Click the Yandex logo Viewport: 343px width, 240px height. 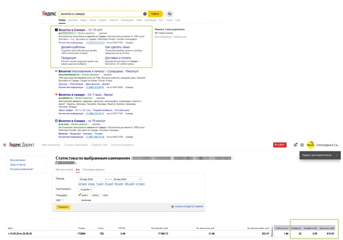point(49,14)
